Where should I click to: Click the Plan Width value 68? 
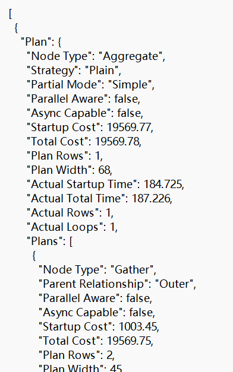104,170
